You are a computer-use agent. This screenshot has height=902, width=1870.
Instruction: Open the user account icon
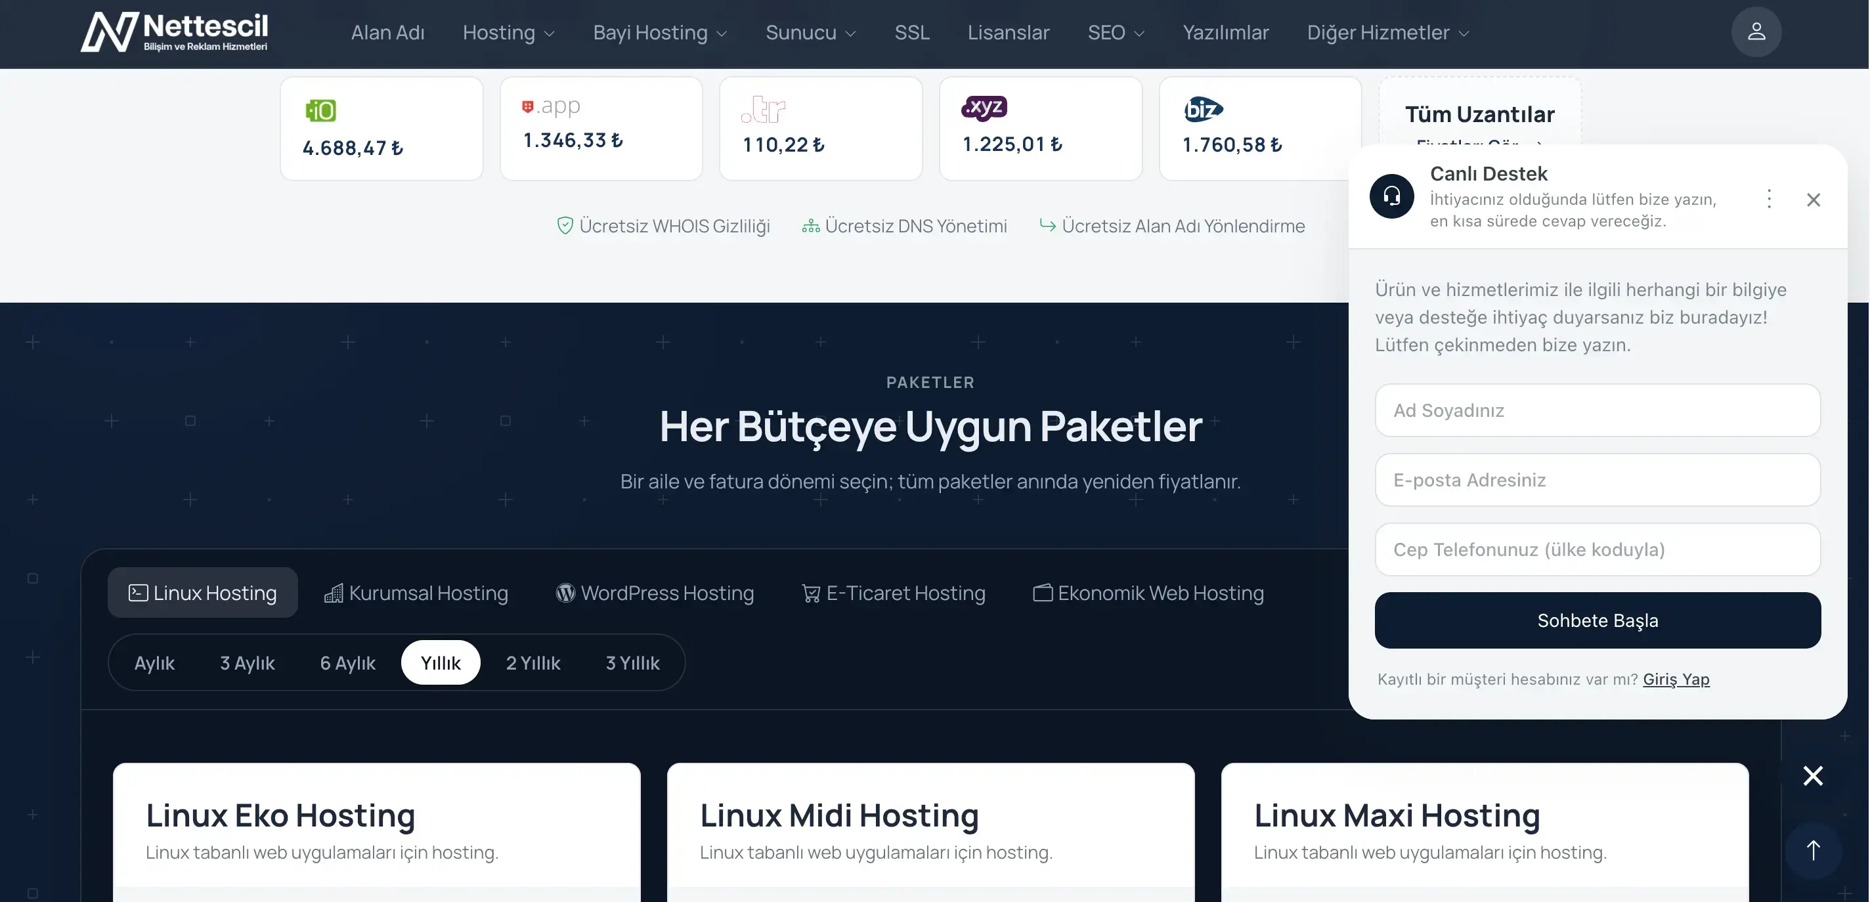pos(1756,32)
